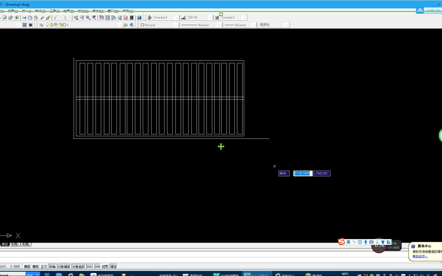Toggle layer 0 lock padlock icon

coord(60,25)
